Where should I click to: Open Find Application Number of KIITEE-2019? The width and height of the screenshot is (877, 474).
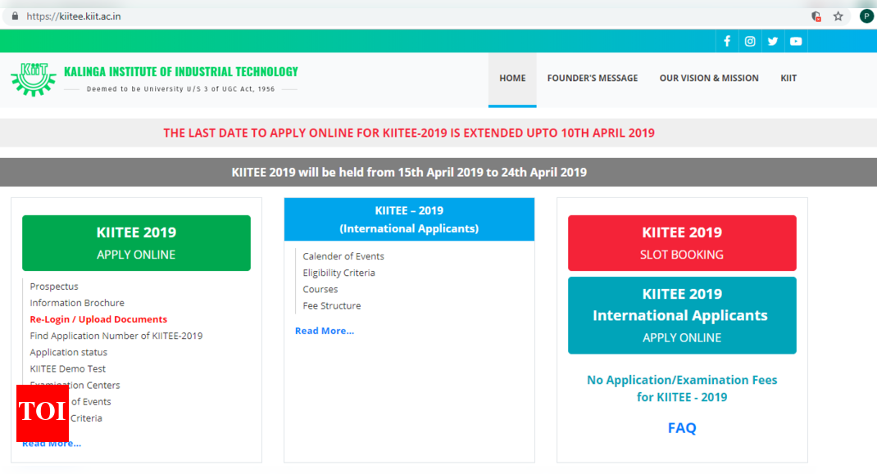click(x=116, y=336)
